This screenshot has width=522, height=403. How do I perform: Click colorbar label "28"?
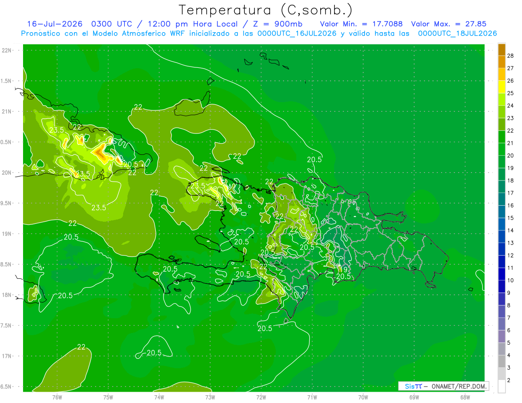coord(511,56)
